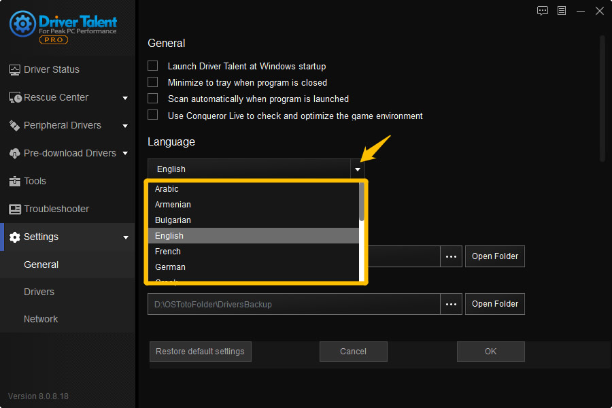Image resolution: width=612 pixels, height=408 pixels.
Task: Click the Peripheral Drivers plug icon
Action: point(14,125)
